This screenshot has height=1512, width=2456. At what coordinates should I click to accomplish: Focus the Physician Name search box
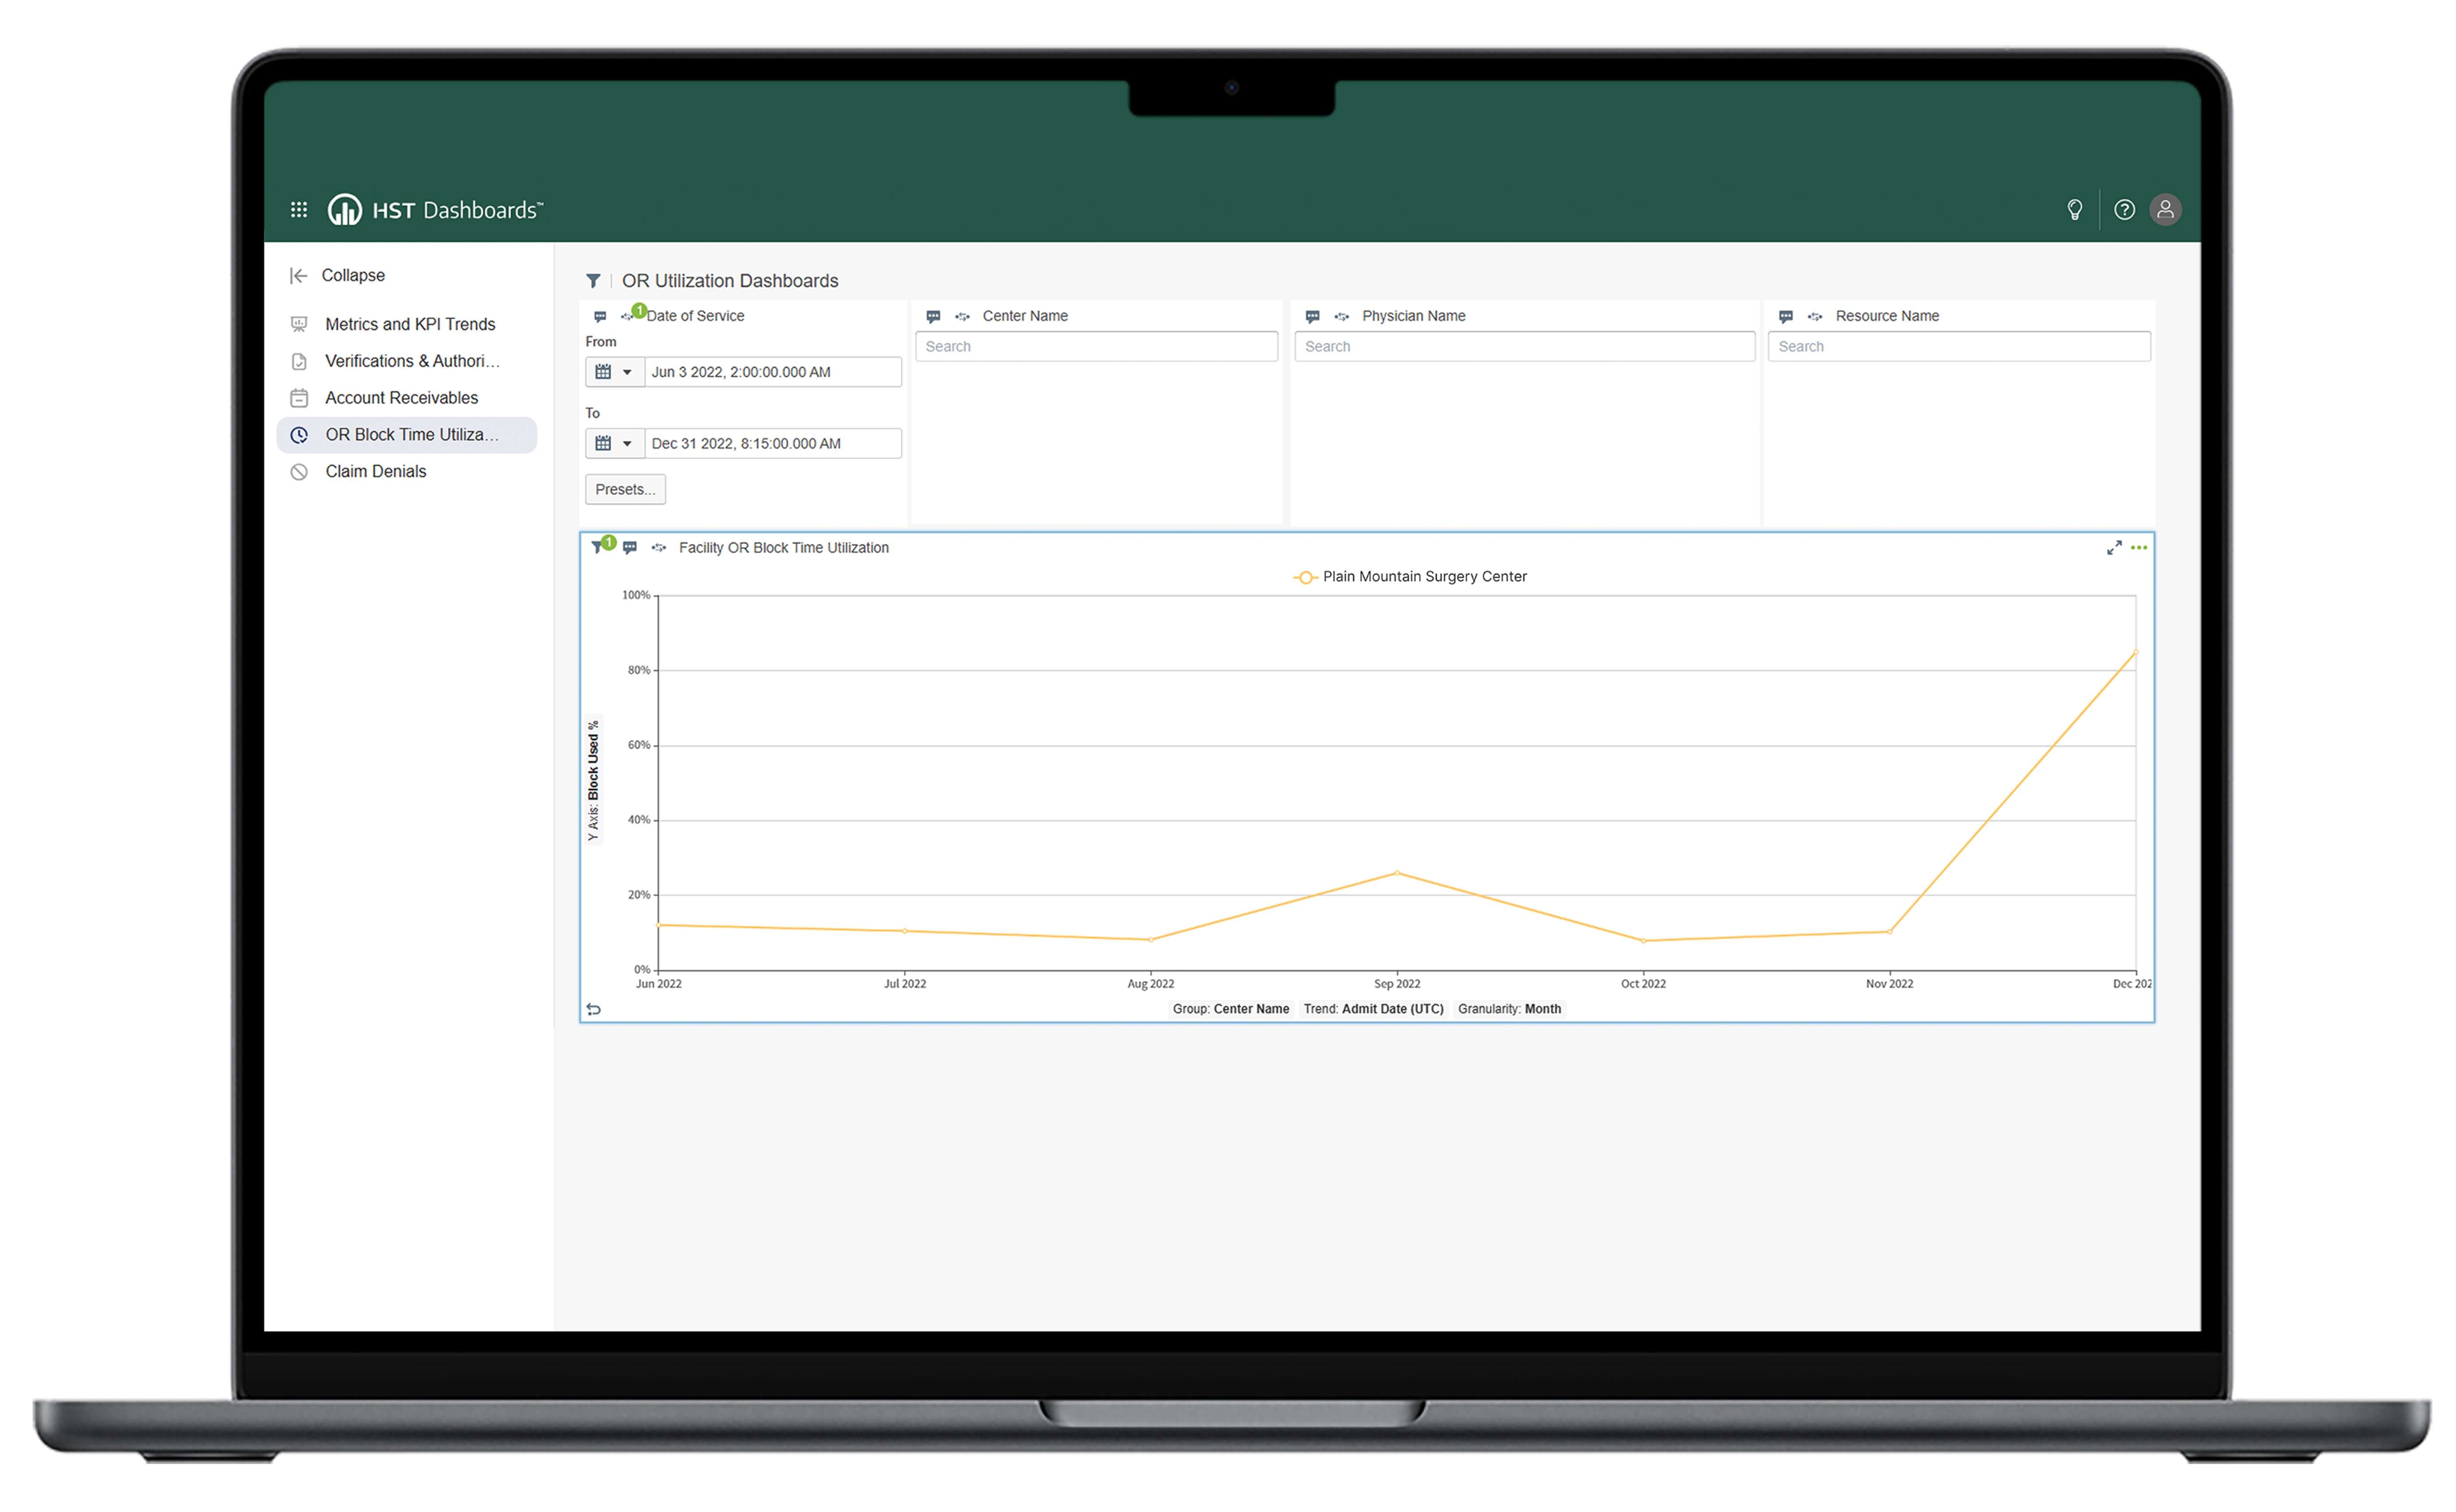(x=1524, y=346)
